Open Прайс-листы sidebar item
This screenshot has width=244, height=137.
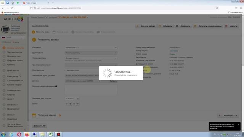tap(13, 70)
